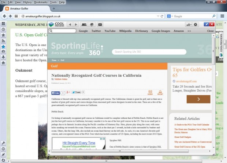Open Great Golf Gadgets related article
The height and width of the screenshot is (163, 227).
[183, 137]
